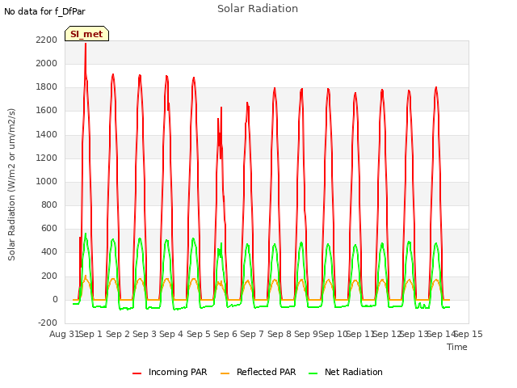
Task: Click the red Incoming PAR legend swatch
Action: point(137,373)
